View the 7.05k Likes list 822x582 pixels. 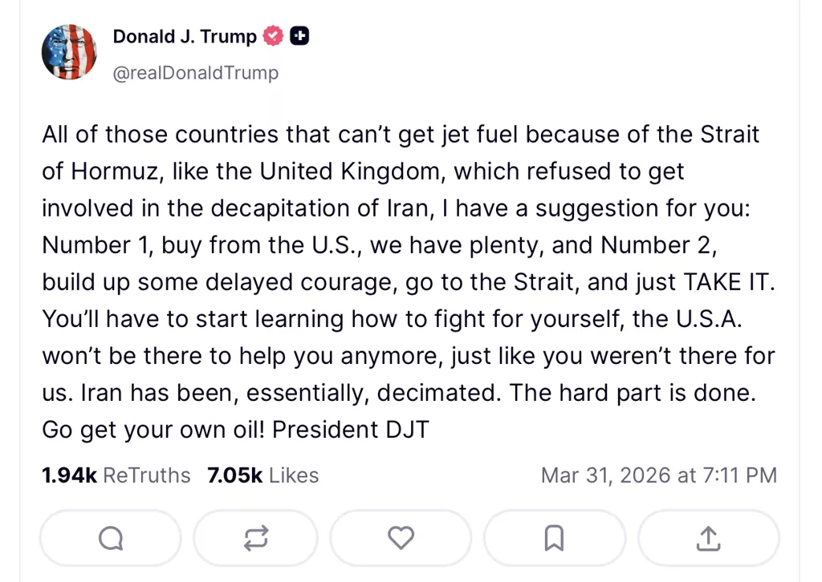(263, 475)
